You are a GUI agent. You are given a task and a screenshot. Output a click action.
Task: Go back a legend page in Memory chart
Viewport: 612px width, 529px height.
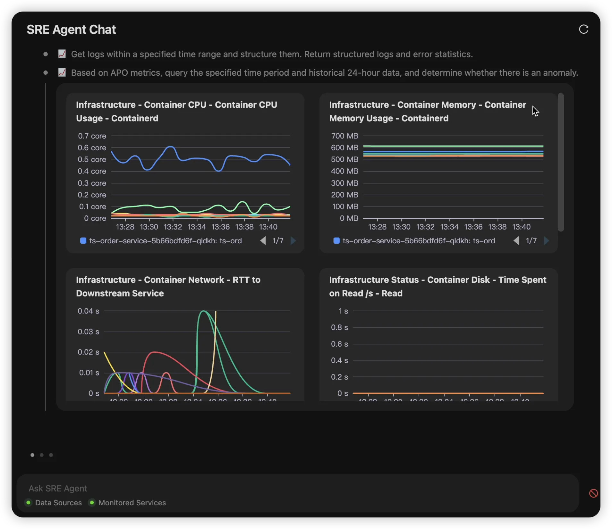tap(516, 241)
